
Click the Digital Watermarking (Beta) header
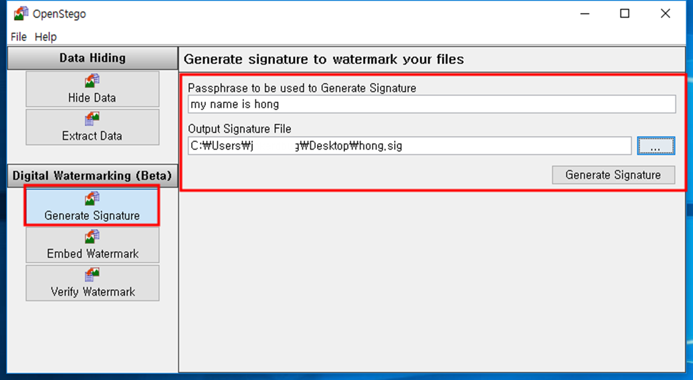pos(92,175)
